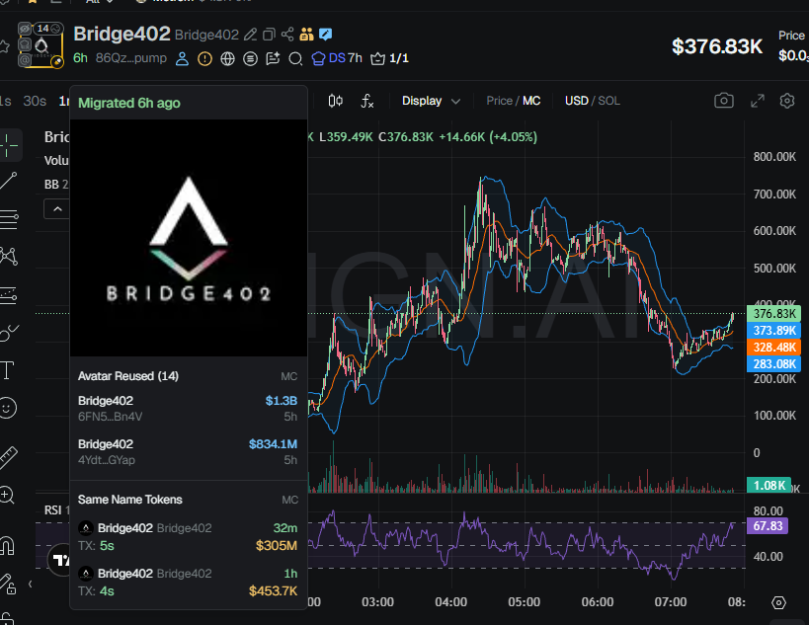The width and height of the screenshot is (809, 625).
Task: Click the orange 328.48K Bollinger label
Action: click(773, 347)
